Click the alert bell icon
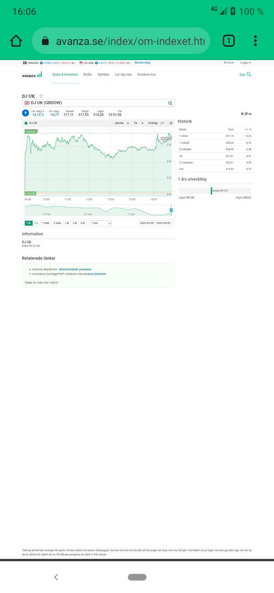 coord(242,114)
